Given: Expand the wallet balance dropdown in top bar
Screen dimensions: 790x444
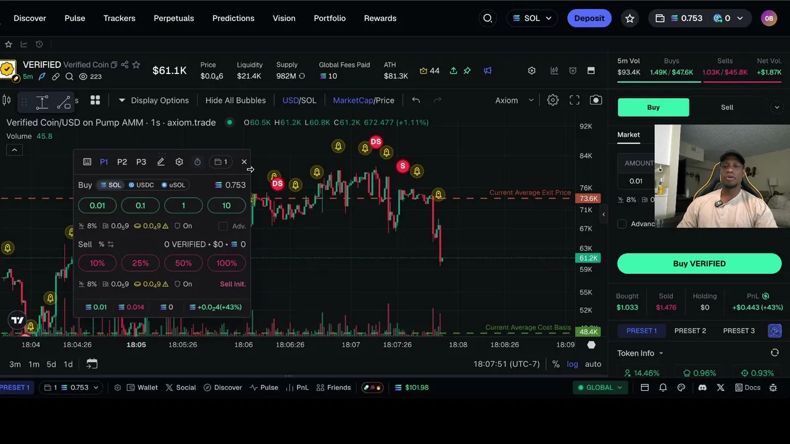Looking at the screenshot, I should pyautogui.click(x=740, y=18).
